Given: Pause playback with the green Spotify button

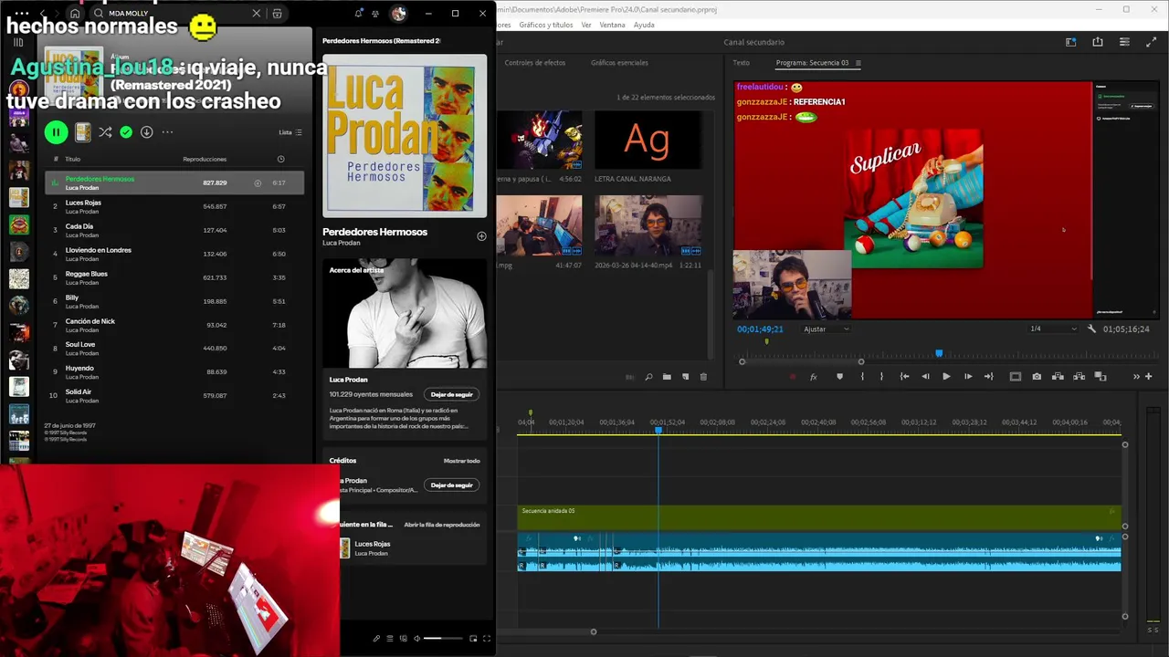Looking at the screenshot, I should (56, 132).
